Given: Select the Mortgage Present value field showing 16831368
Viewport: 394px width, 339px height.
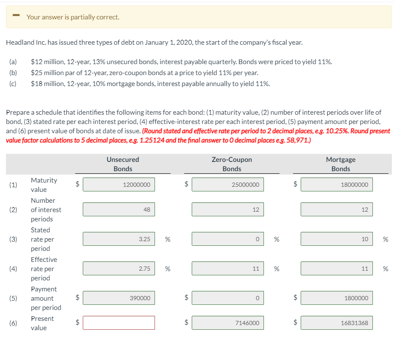Looking at the screenshot, I should (x=337, y=323).
